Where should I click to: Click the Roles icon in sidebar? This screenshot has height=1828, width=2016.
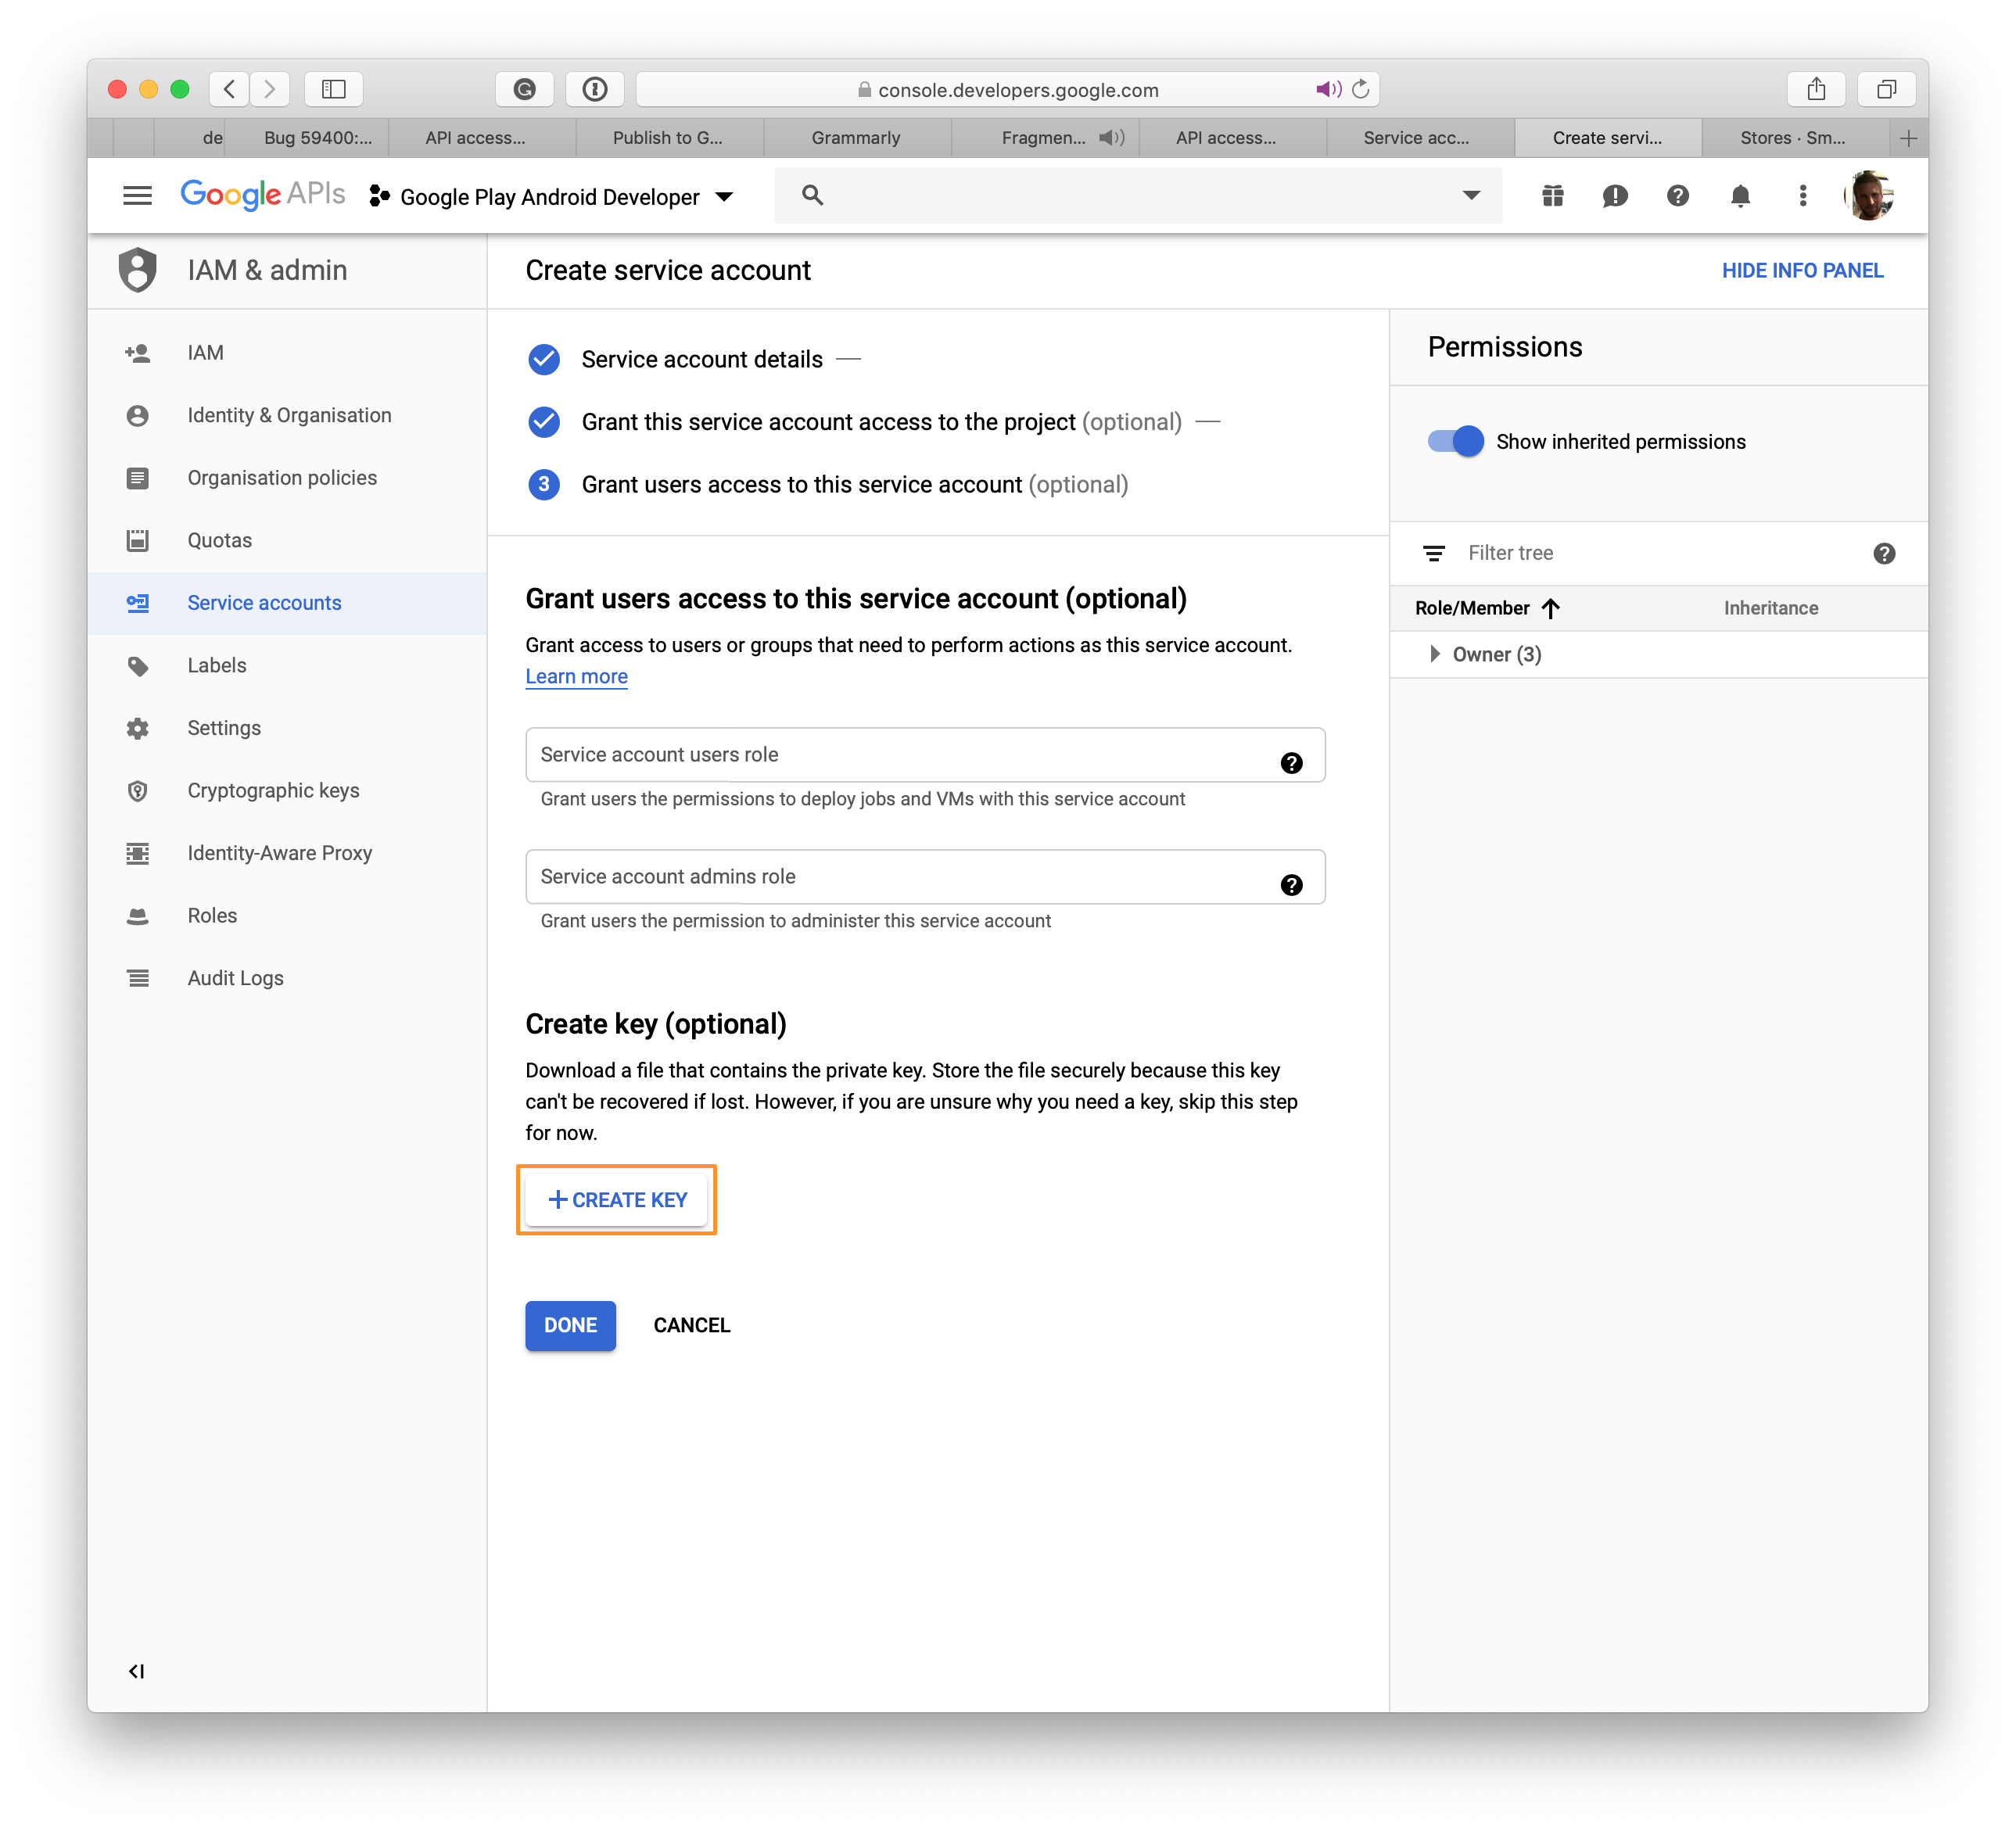pos(141,915)
